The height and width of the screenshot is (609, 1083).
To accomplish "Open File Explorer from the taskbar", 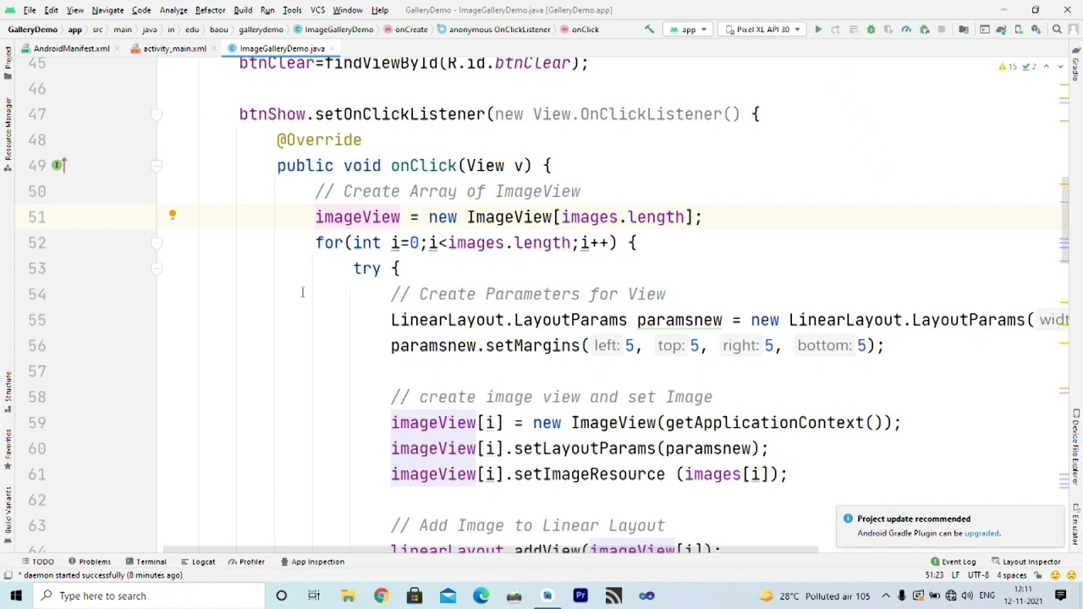I will [348, 595].
